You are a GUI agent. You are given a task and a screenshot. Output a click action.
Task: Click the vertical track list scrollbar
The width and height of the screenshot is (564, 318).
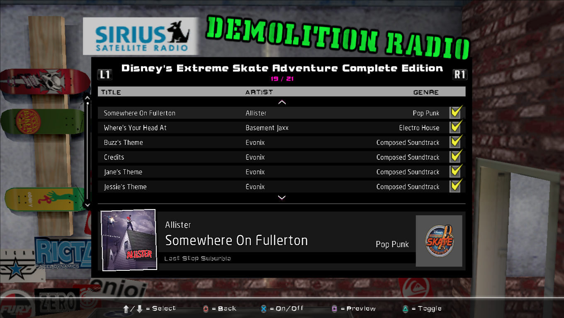pos(87,151)
